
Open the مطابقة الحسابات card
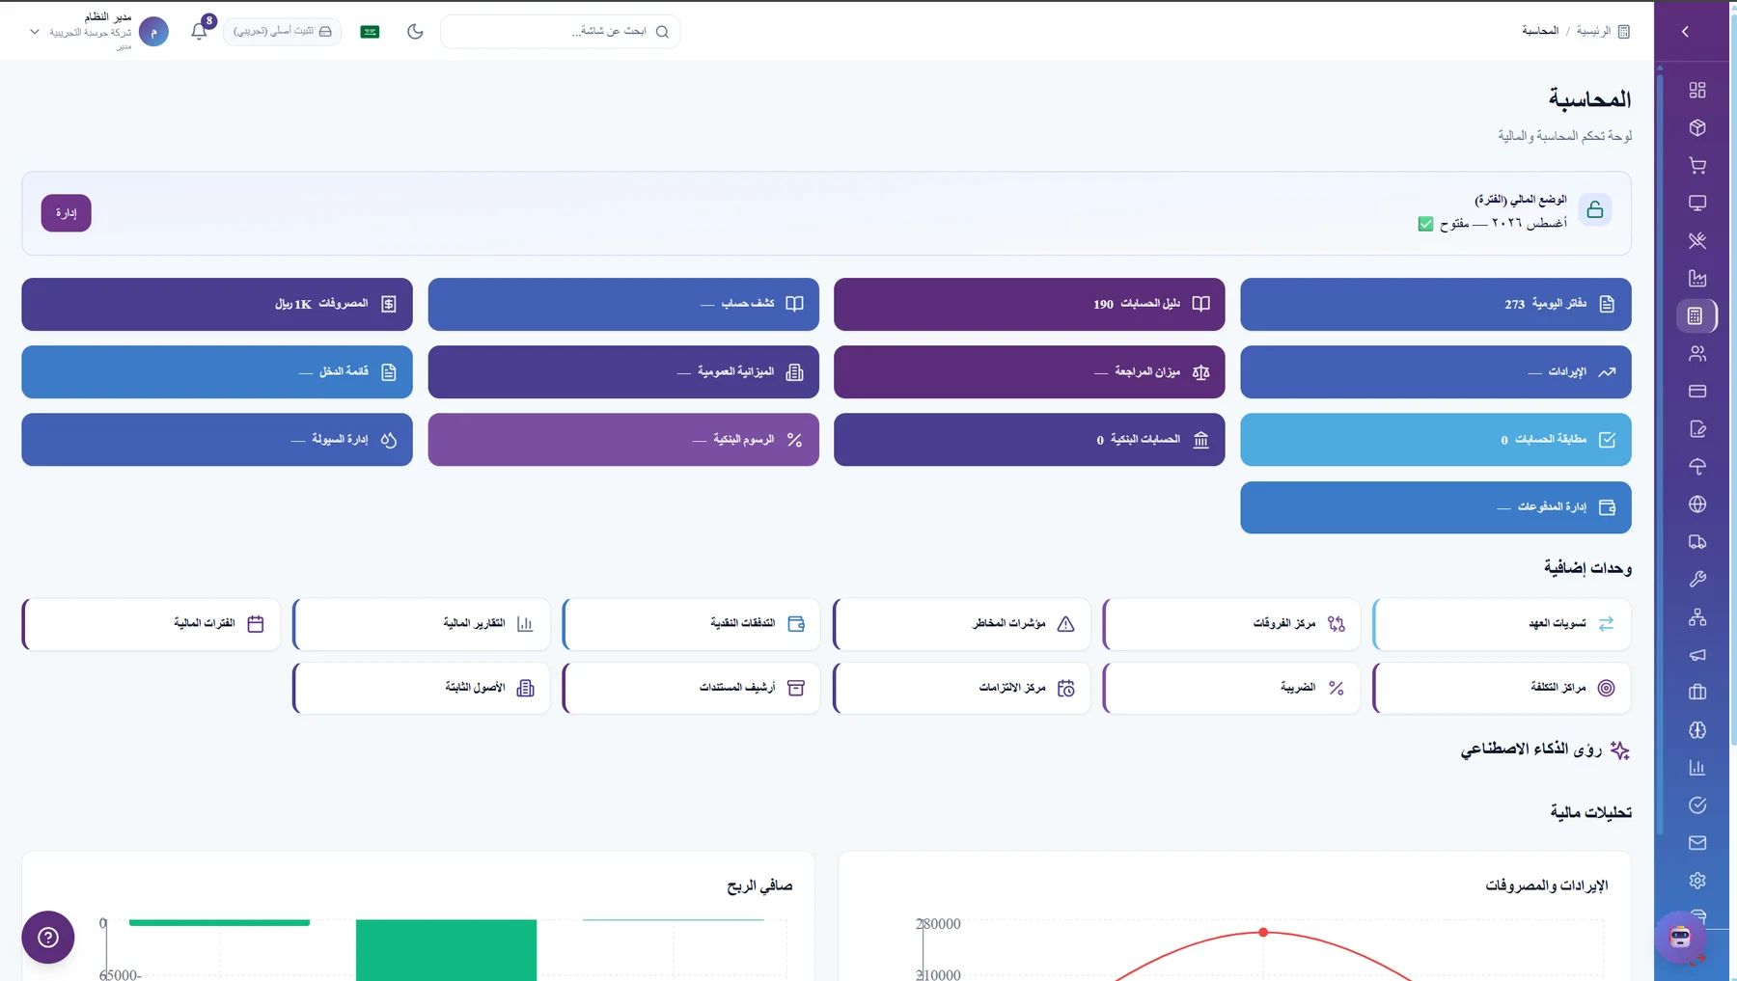coord(1436,439)
